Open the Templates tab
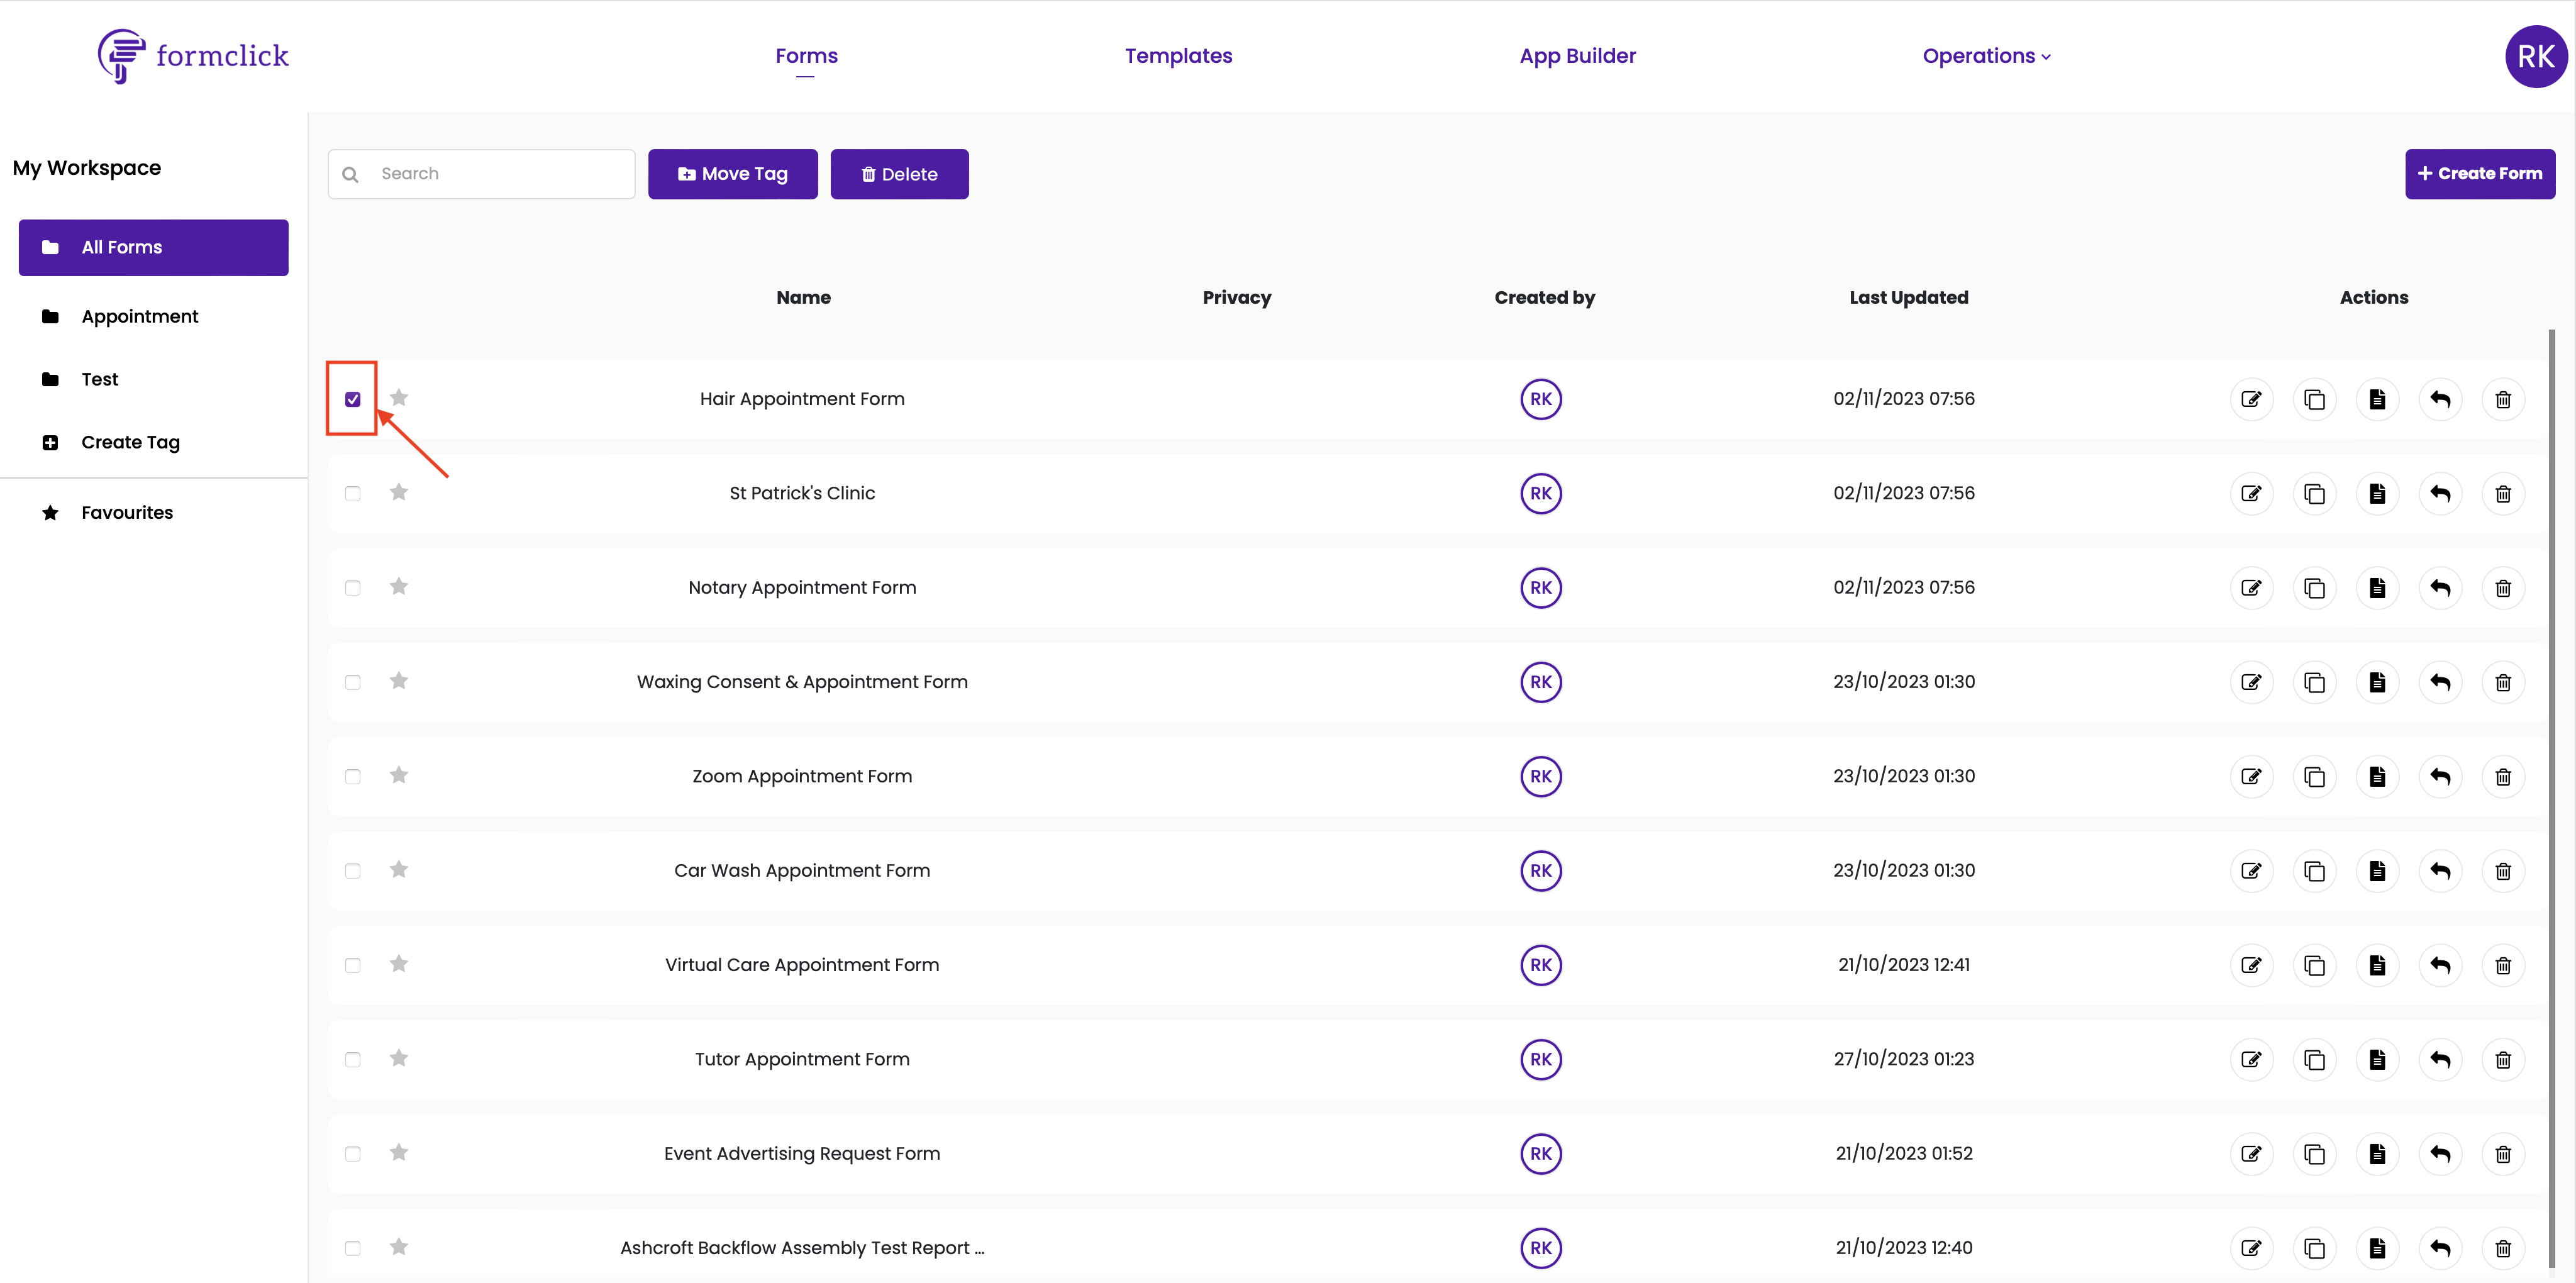Screen dimensions: 2576x1283 point(1178,56)
